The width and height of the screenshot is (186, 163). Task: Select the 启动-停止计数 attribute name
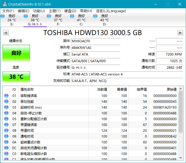coord(31,113)
